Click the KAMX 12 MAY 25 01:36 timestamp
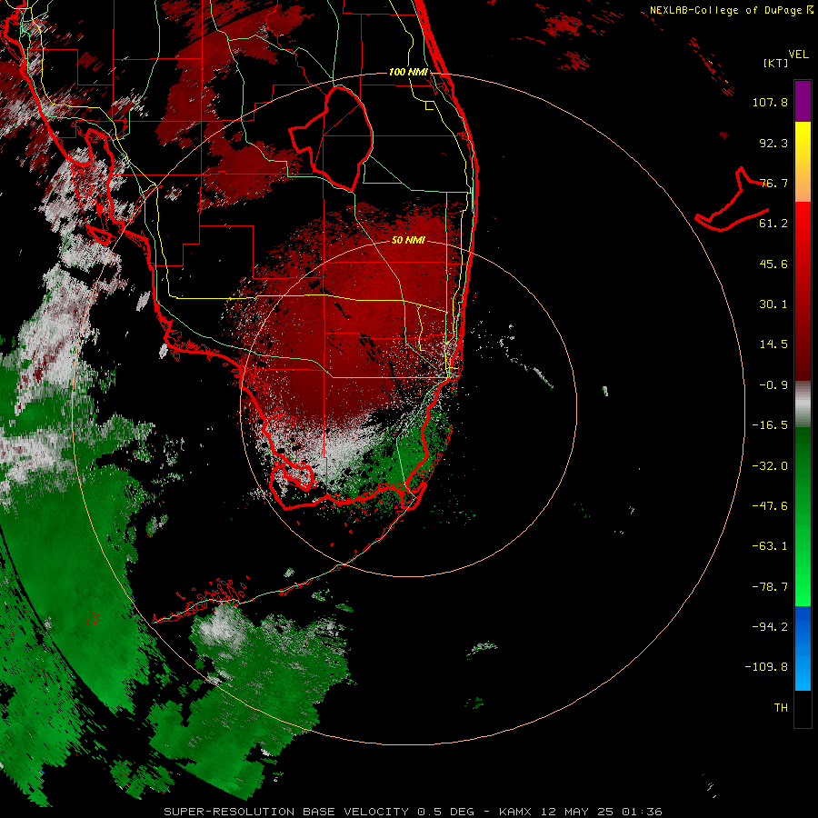 click(581, 812)
